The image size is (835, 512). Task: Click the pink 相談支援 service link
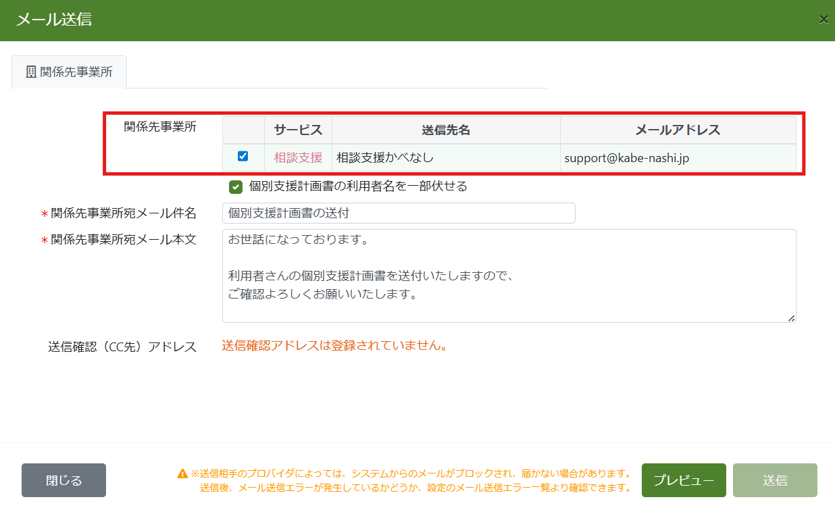tap(298, 157)
